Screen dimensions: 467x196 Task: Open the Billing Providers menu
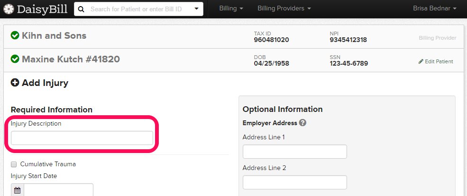[284, 9]
